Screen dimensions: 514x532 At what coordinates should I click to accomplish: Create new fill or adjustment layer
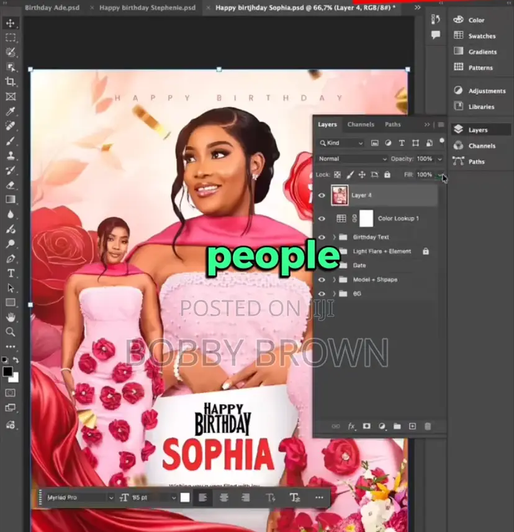[x=382, y=426]
